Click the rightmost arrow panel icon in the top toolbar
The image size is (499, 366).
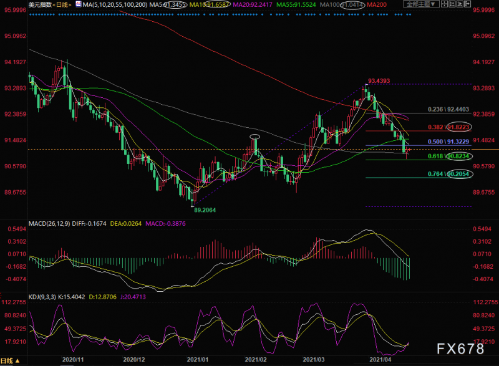[467, 4]
